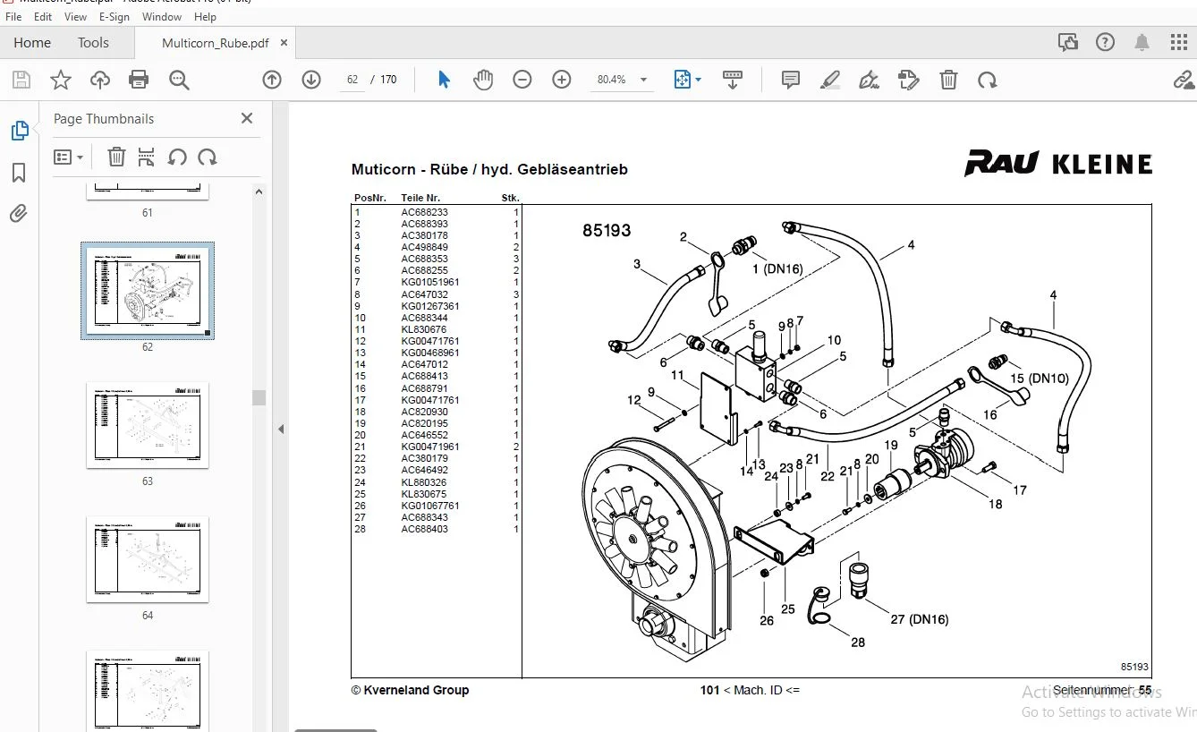
Task: Go to the previous page with the up arrow
Action: 272,80
